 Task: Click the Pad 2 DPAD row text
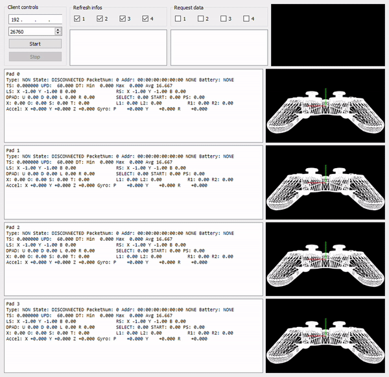(50, 250)
